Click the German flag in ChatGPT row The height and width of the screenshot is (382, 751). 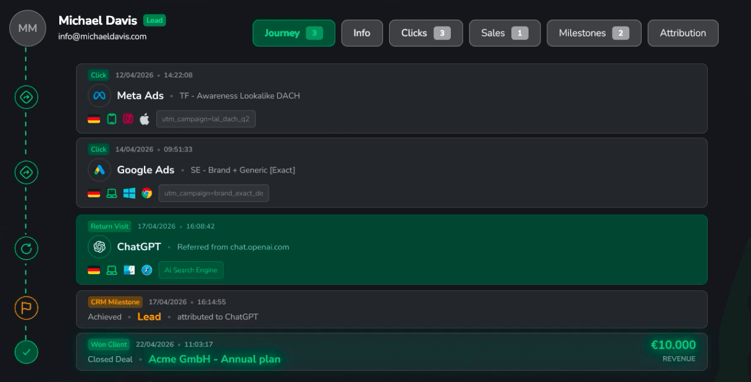tap(94, 270)
